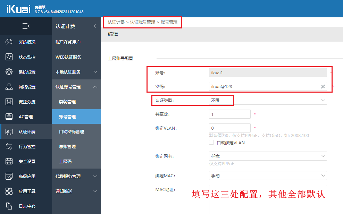
Task: Click the 上网账号配置 section label
Action: (x=120, y=58)
